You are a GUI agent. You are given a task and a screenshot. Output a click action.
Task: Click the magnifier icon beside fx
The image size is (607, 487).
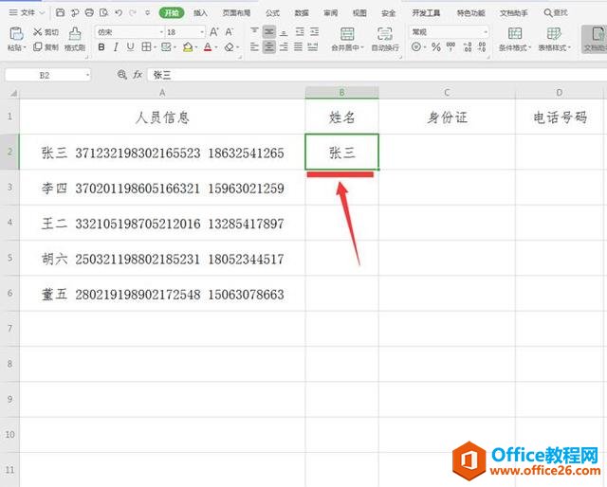(122, 75)
